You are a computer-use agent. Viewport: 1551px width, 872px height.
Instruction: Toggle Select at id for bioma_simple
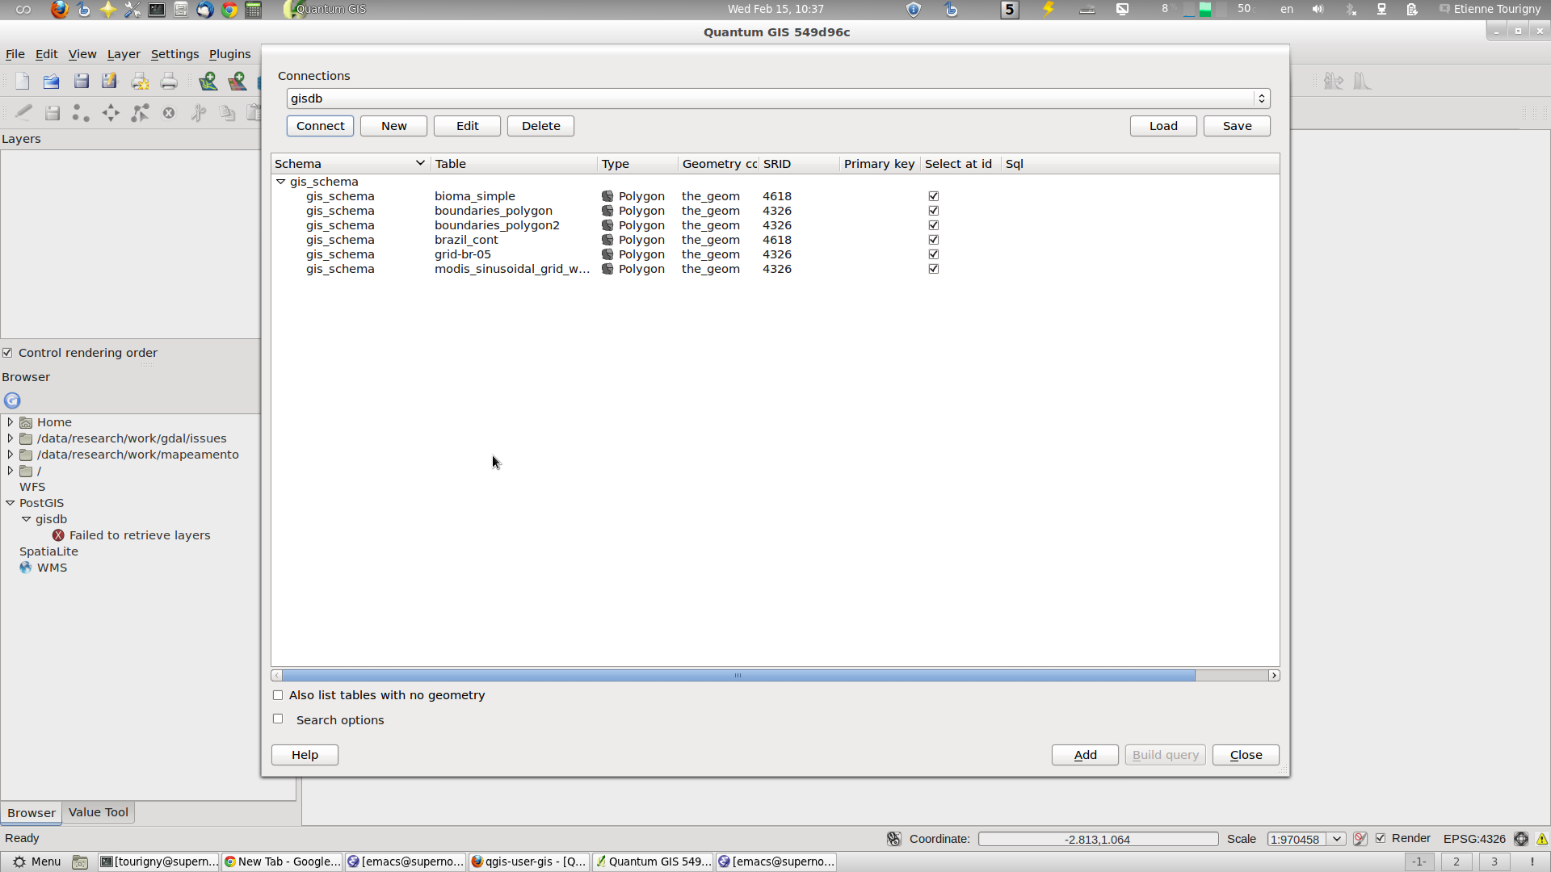tap(934, 196)
